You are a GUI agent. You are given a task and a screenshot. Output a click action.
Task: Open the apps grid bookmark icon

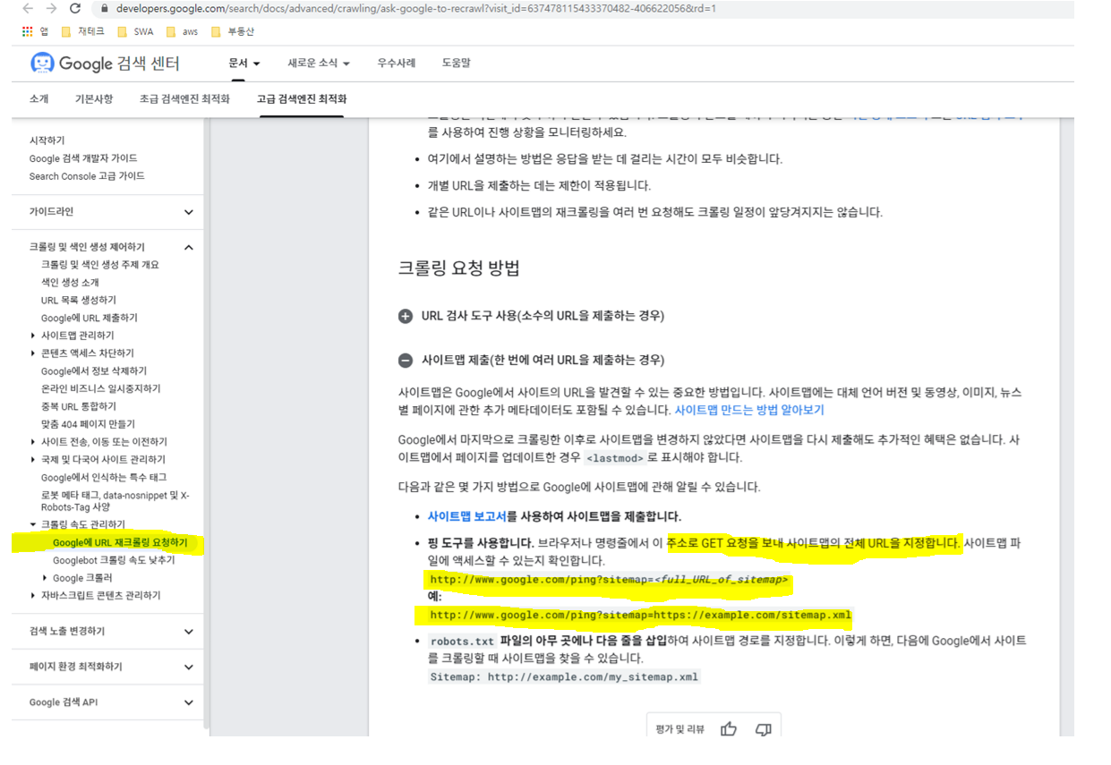point(28,31)
